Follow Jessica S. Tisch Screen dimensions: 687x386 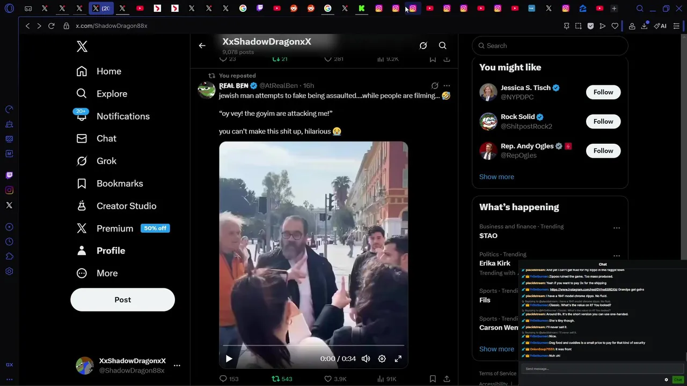[x=603, y=92]
